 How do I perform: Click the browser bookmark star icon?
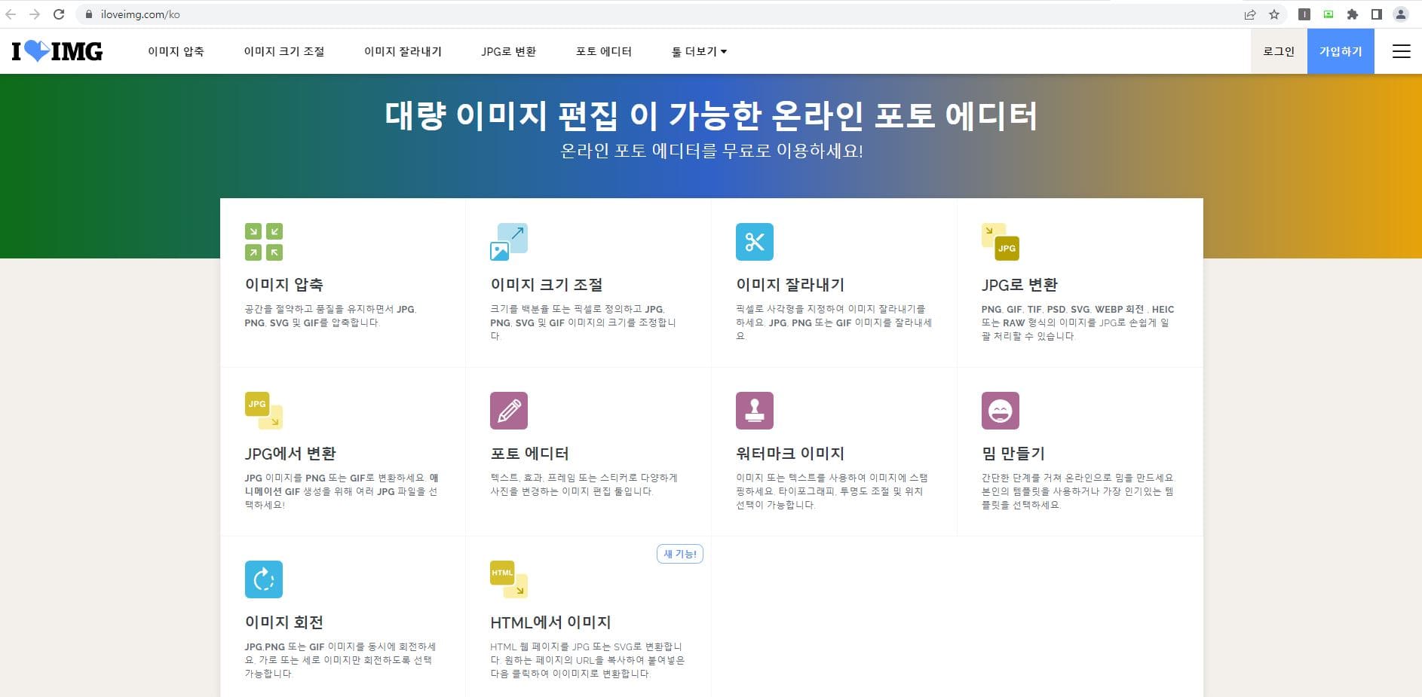1274,14
